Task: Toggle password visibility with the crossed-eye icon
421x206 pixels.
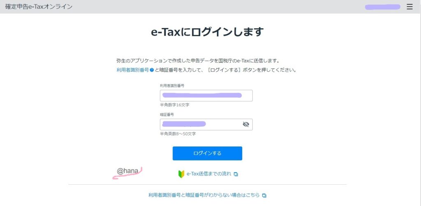Action: pos(246,124)
